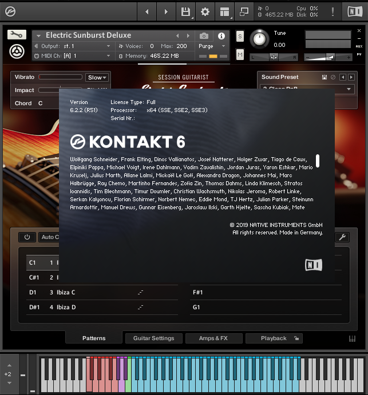Click the NI logo in top-right header
This screenshot has height=395, width=368.
[355, 11]
